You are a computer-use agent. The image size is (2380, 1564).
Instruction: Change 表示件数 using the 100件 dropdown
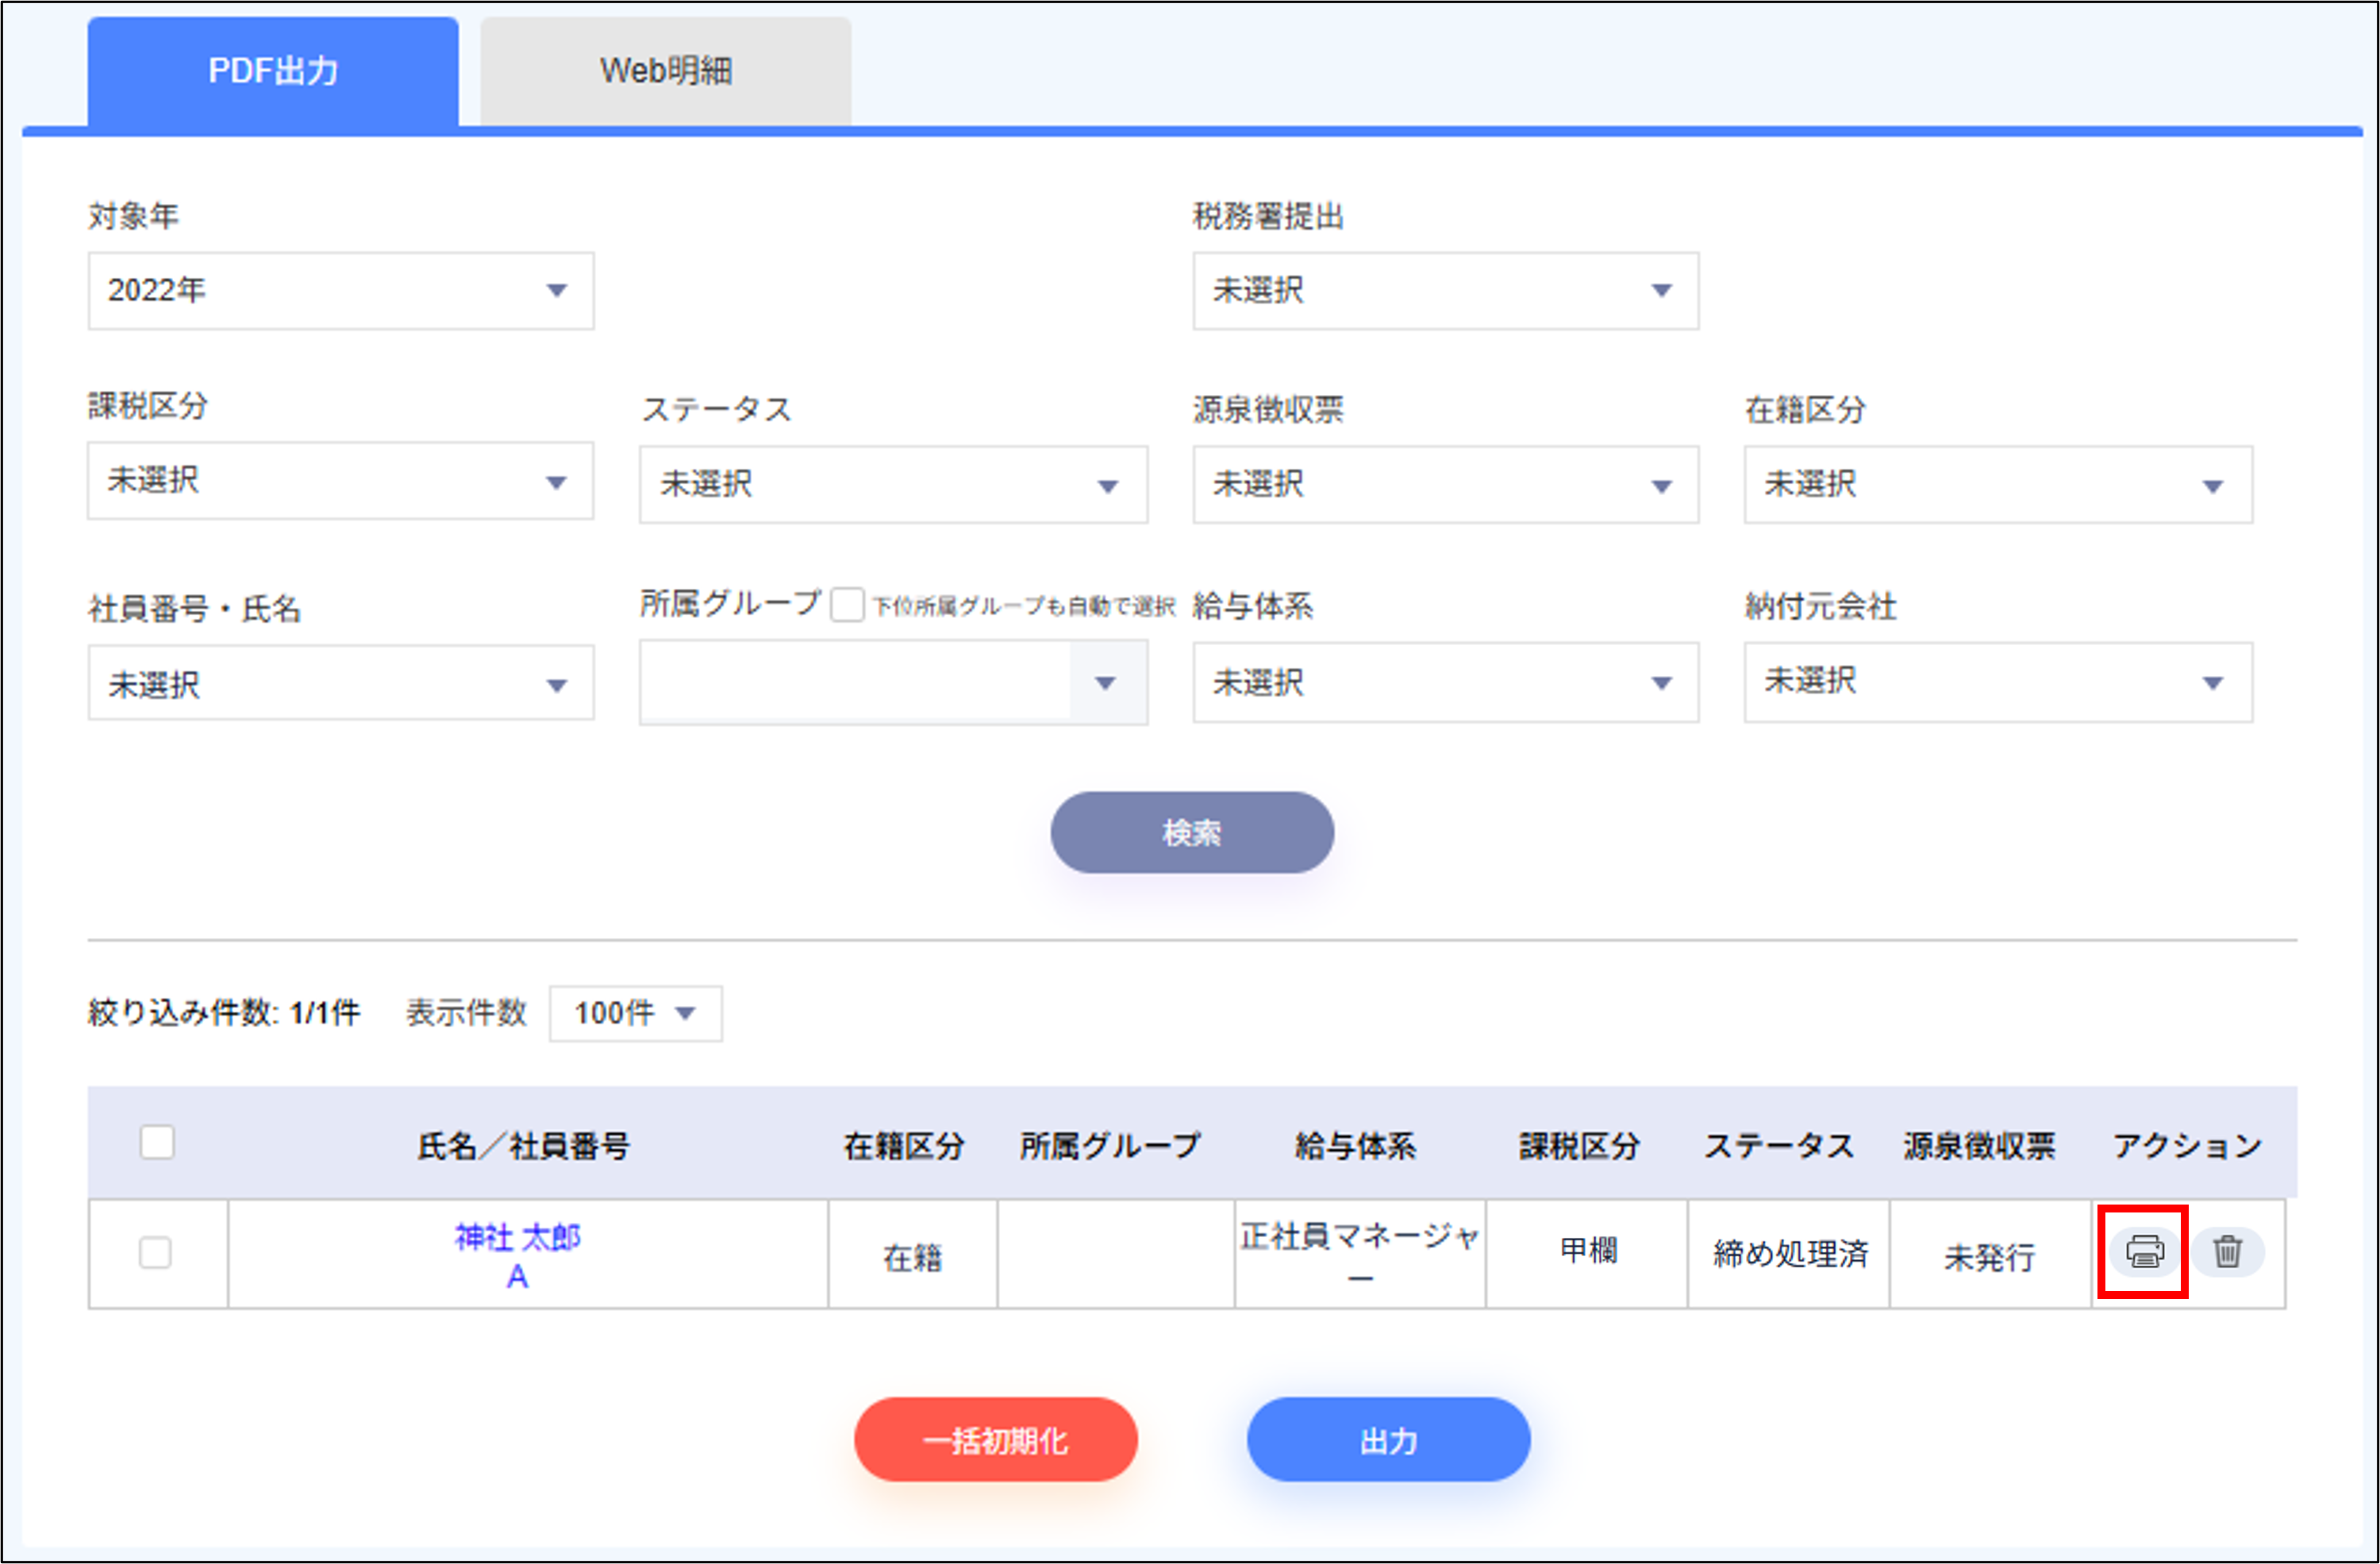click(x=634, y=1013)
